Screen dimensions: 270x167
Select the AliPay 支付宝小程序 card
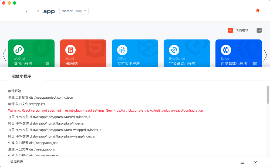pos(135,53)
